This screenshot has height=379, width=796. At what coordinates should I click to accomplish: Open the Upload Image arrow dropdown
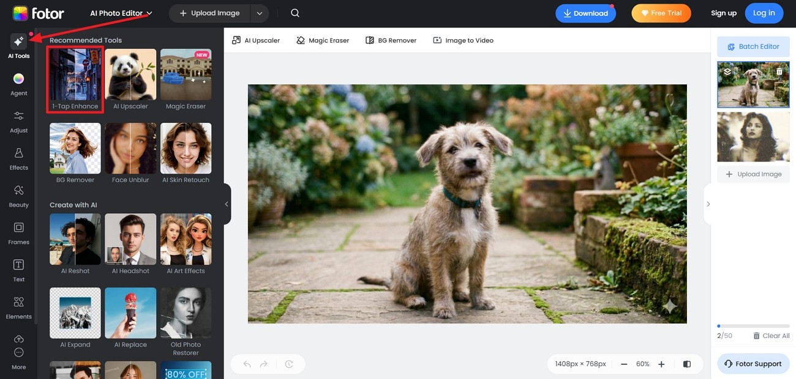(x=260, y=13)
